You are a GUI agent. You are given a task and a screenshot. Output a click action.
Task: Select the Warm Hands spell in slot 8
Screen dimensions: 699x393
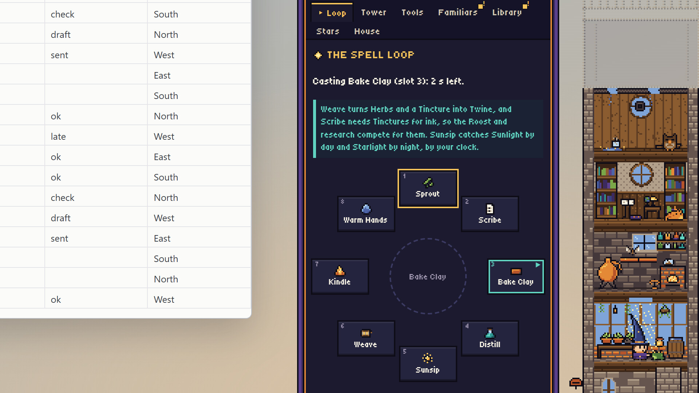pos(366,214)
